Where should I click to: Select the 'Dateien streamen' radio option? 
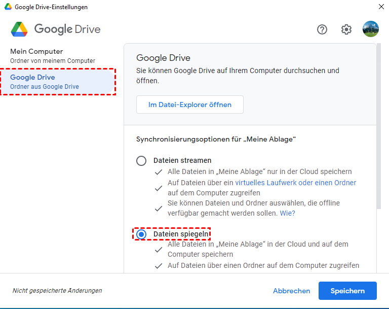[x=141, y=161]
